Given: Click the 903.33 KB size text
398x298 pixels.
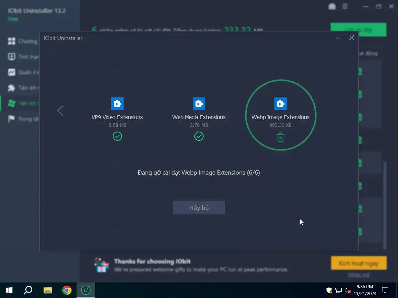Looking at the screenshot, I should coord(281,125).
